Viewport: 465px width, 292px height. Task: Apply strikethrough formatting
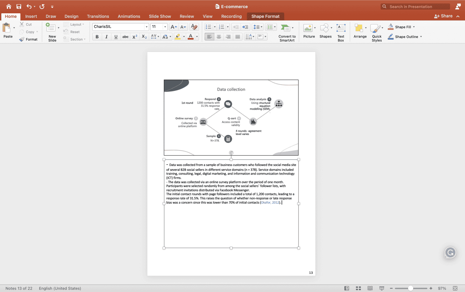125,37
